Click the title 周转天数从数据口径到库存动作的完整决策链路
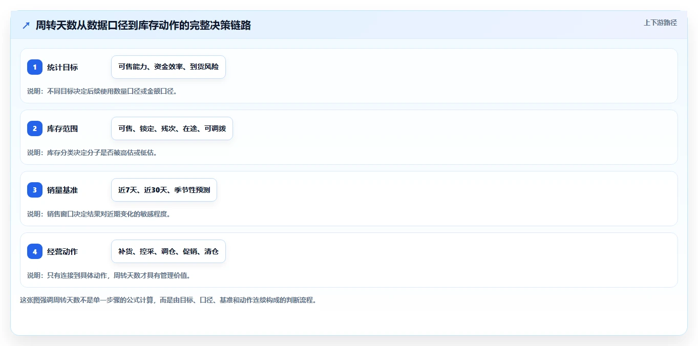The height and width of the screenshot is (346, 698). pyautogui.click(x=143, y=26)
